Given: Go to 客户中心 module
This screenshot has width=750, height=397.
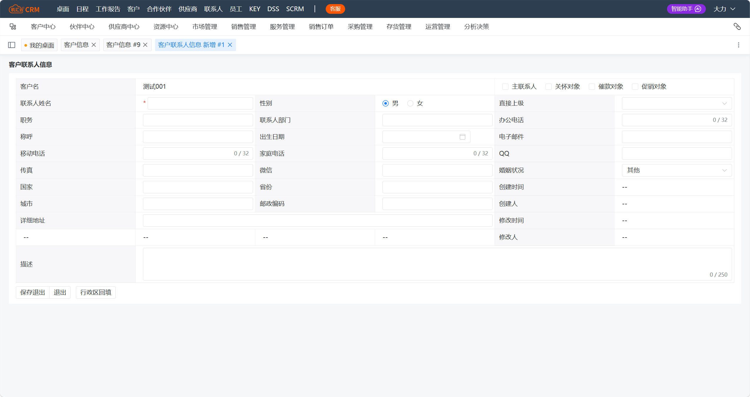Looking at the screenshot, I should (x=43, y=27).
